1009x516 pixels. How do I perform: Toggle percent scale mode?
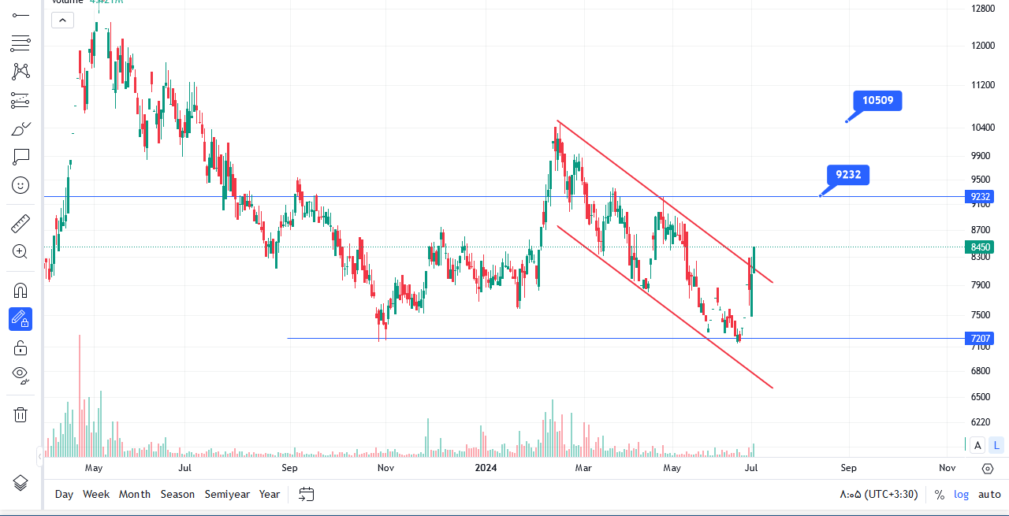pyautogui.click(x=940, y=495)
